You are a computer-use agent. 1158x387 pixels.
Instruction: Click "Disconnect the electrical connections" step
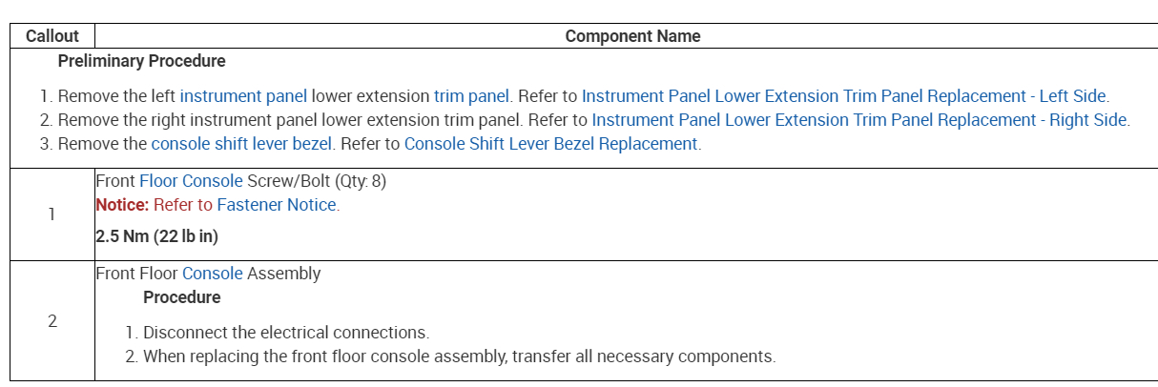(x=285, y=333)
